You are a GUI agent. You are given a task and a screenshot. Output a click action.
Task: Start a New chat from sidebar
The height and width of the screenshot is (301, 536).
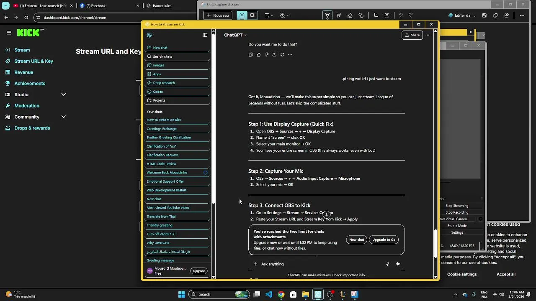(177, 48)
